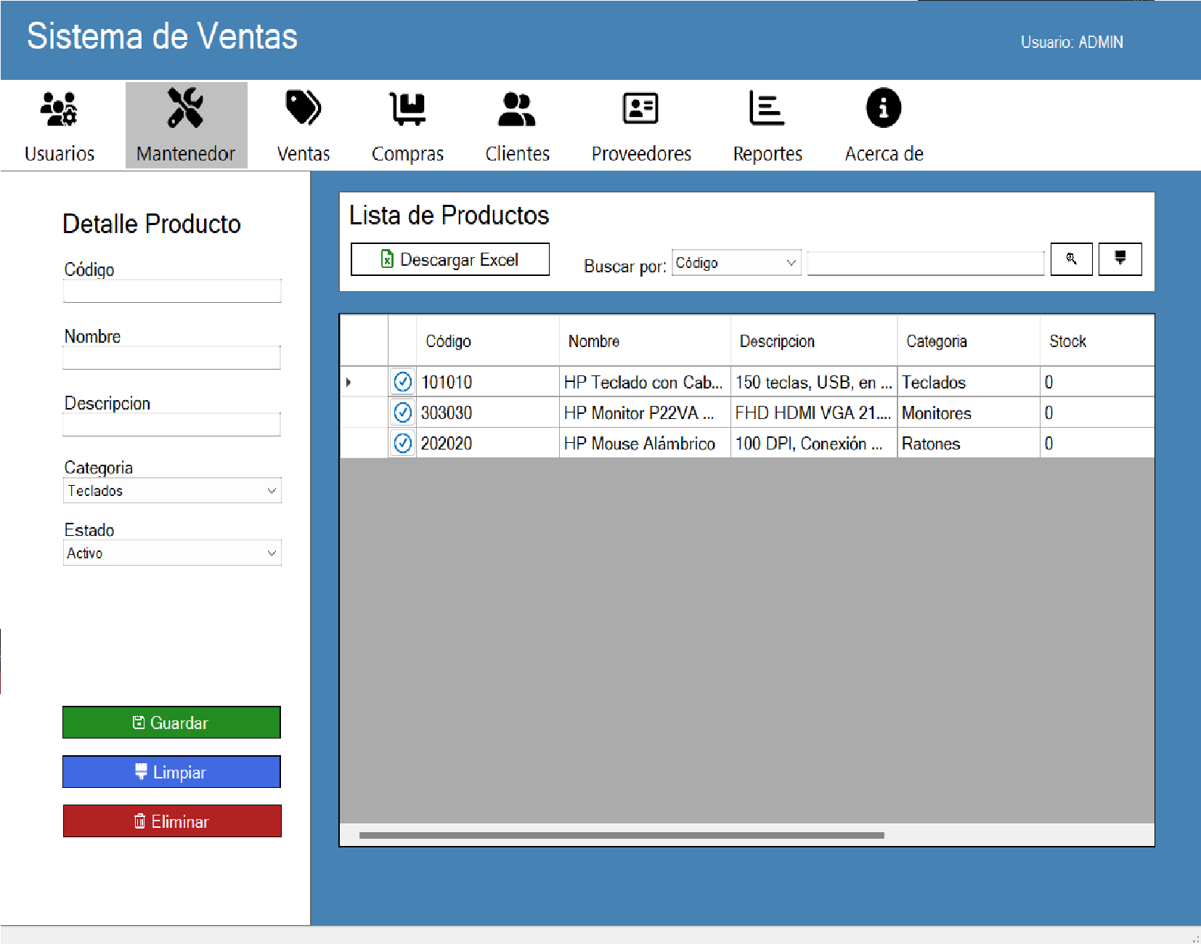
Task: Click the Descripcion column header
Action: pos(814,341)
